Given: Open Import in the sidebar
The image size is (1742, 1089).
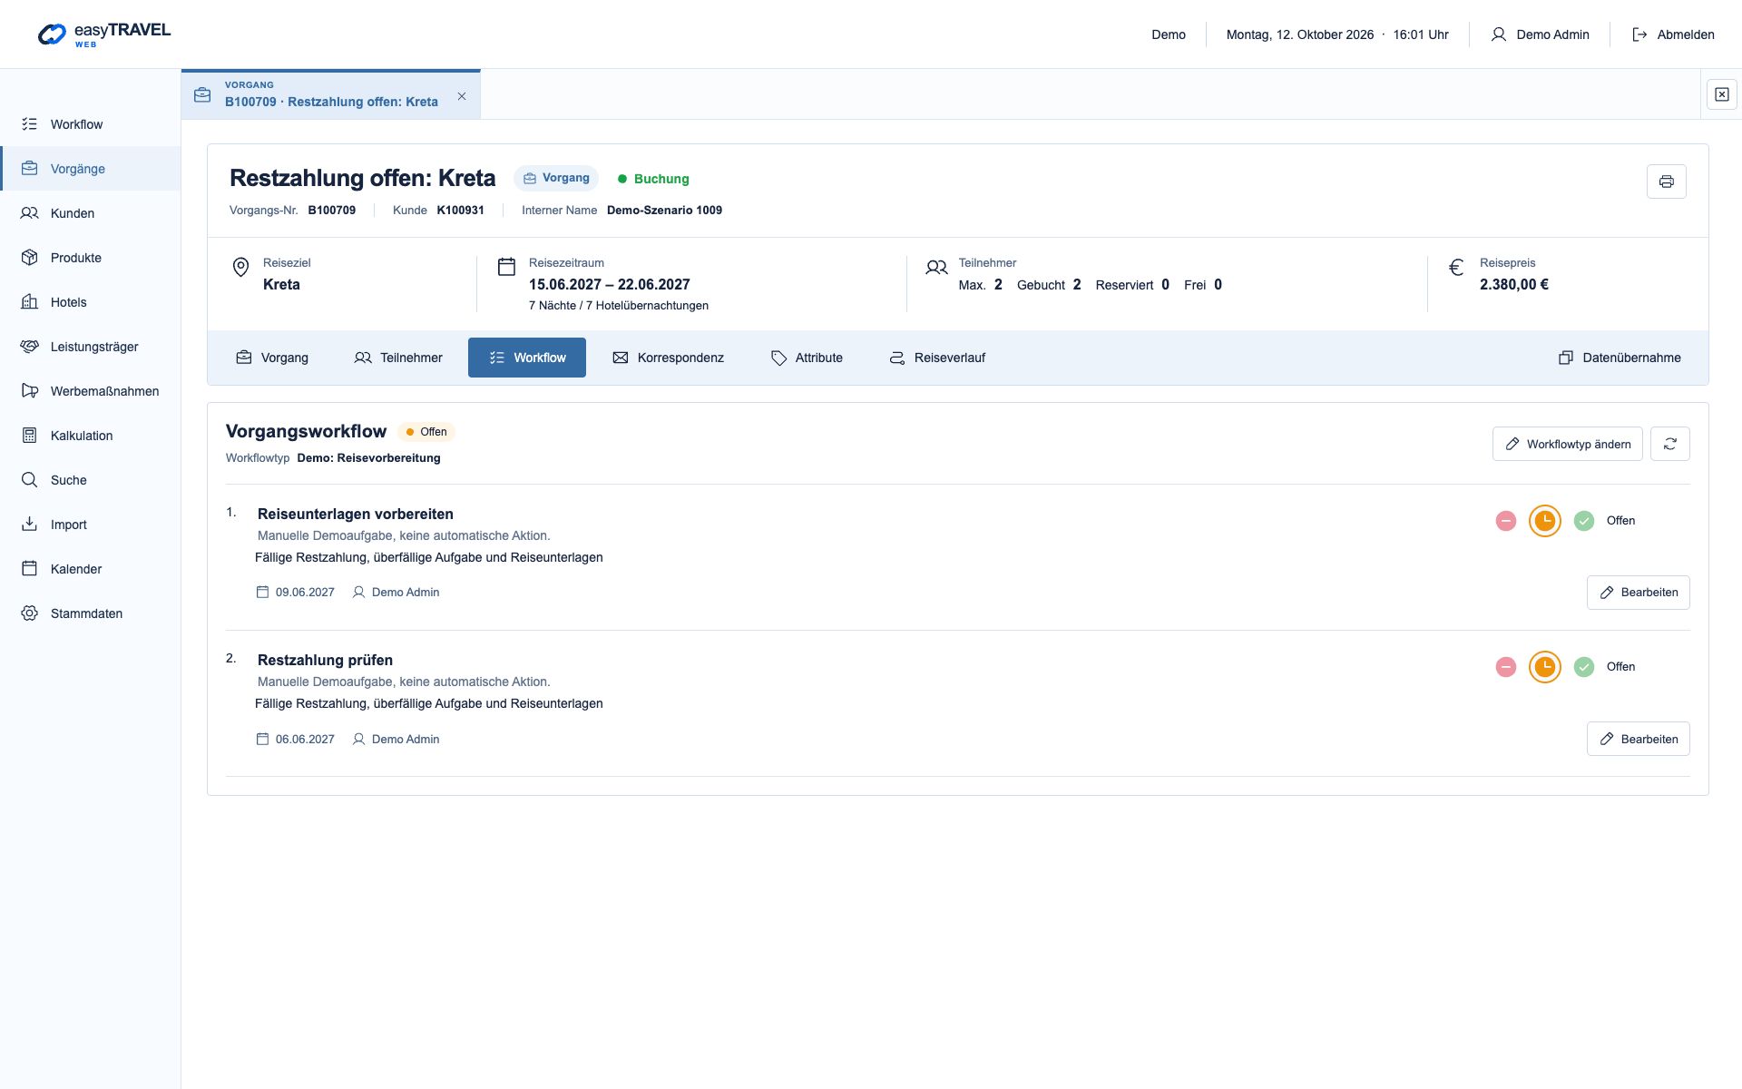Looking at the screenshot, I should pyautogui.click(x=91, y=525).
